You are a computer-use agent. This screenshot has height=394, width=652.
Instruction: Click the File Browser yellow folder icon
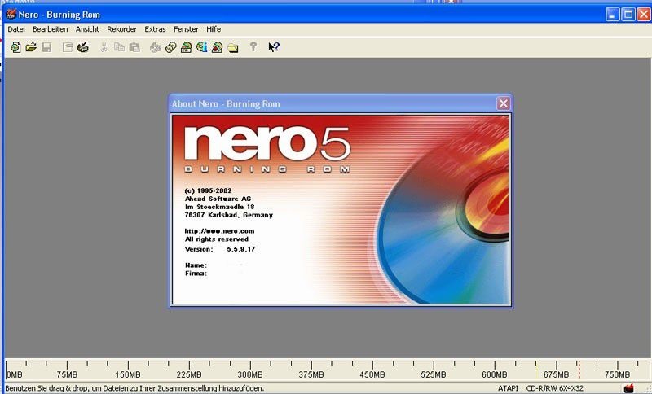tap(233, 48)
